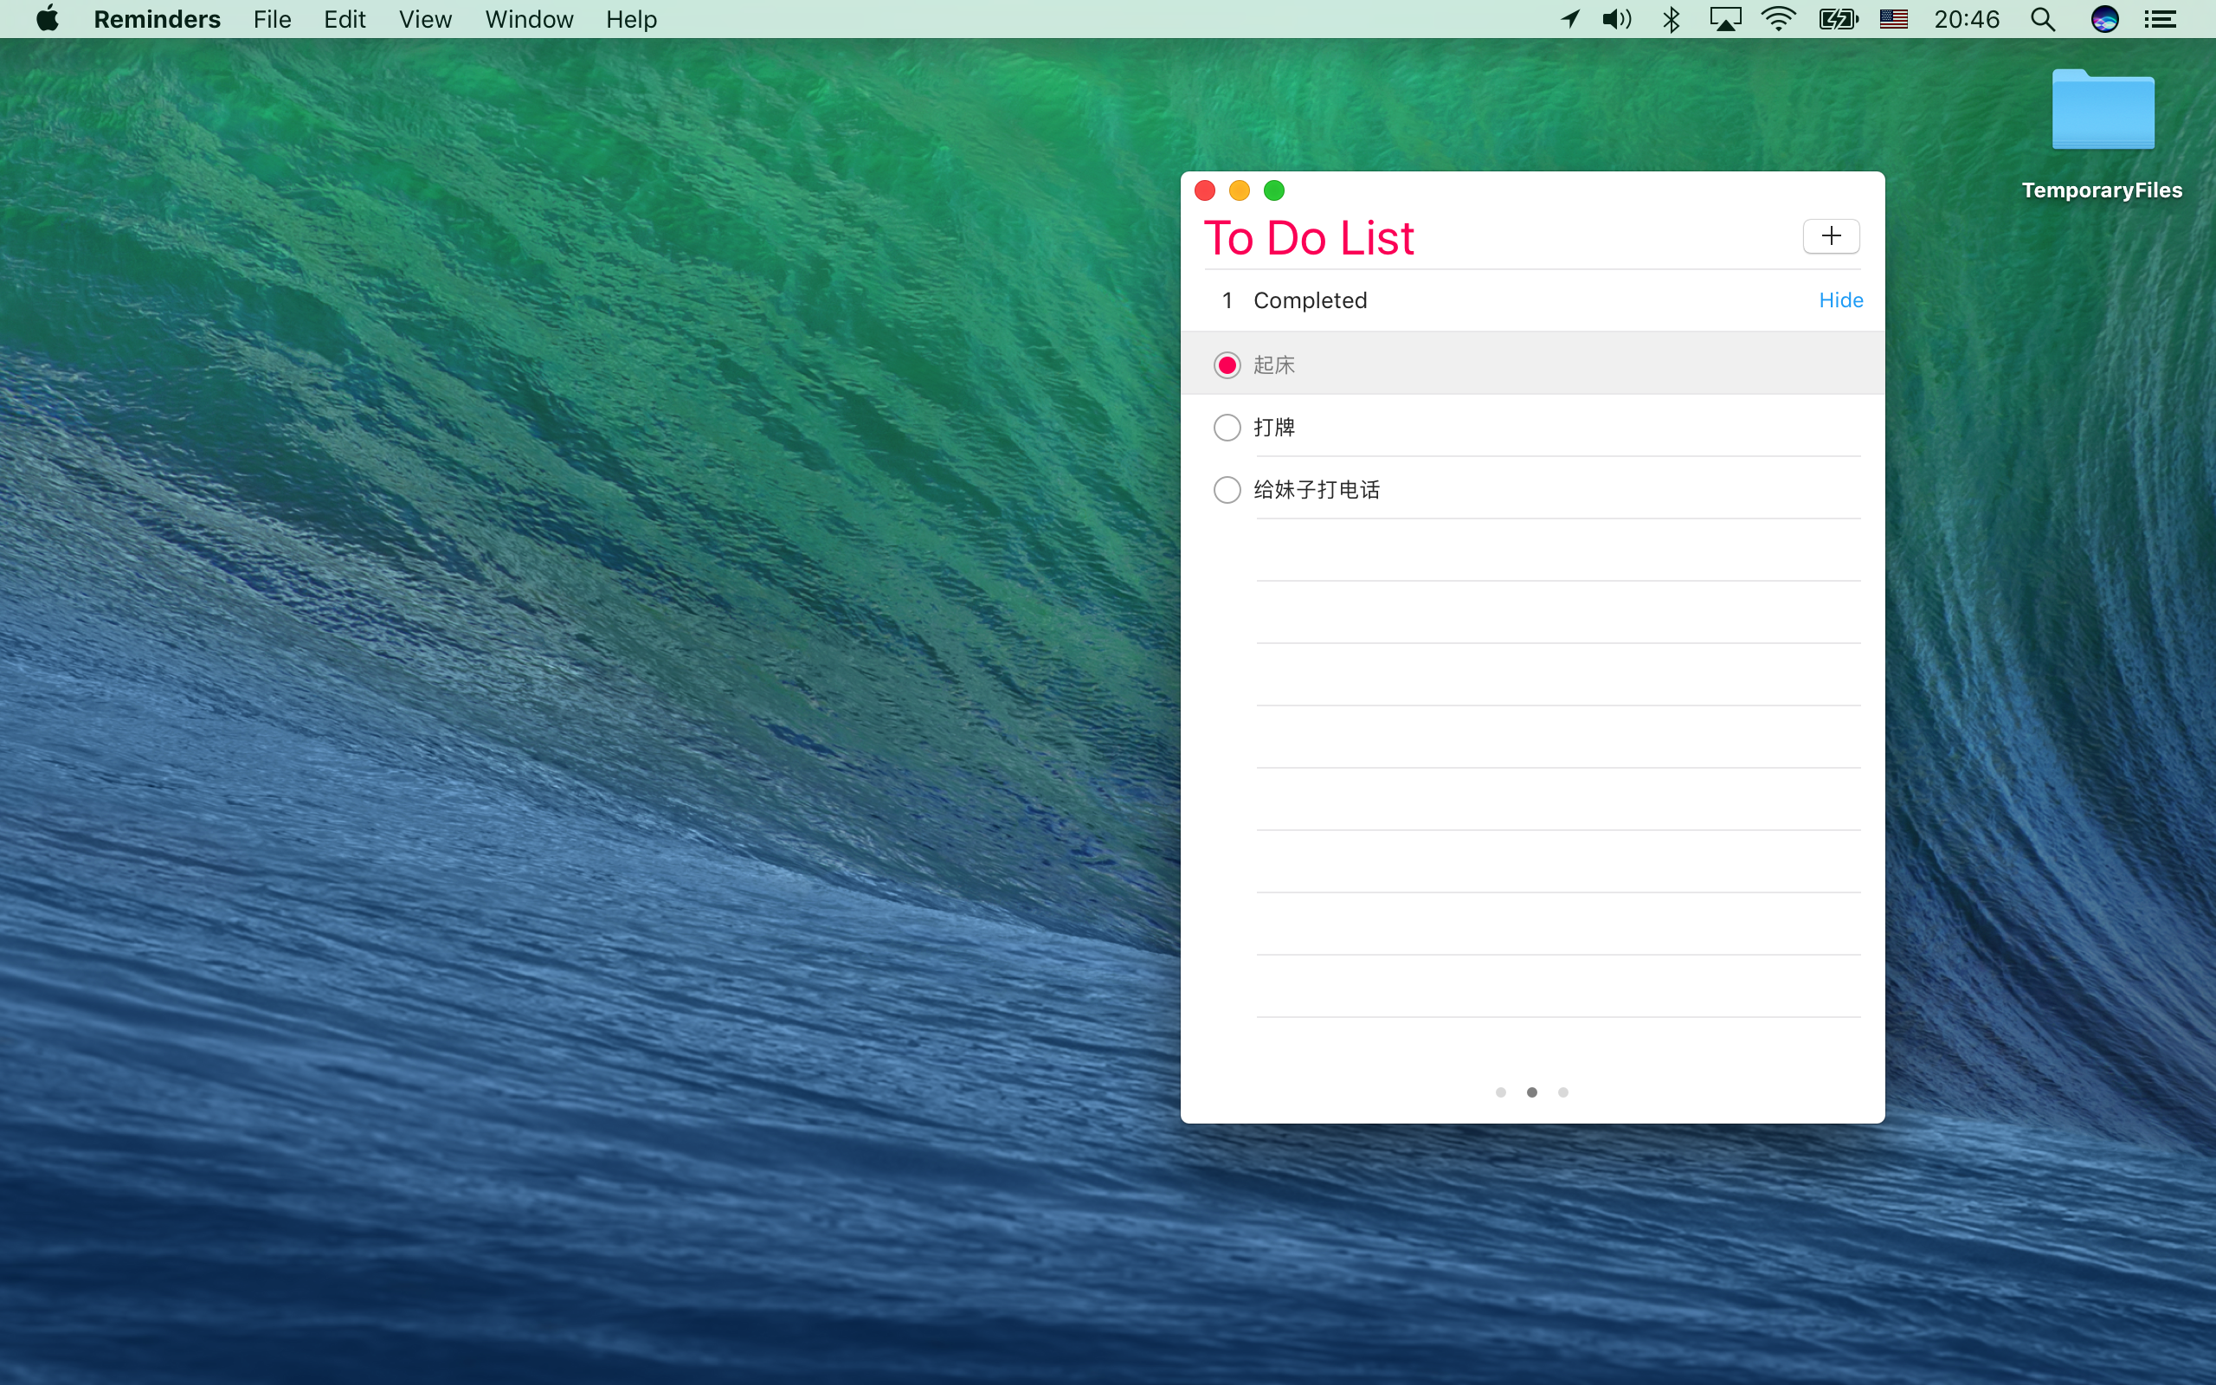Click the Bluetooth status icon
Viewport: 2216px width, 1385px height.
tap(1672, 18)
